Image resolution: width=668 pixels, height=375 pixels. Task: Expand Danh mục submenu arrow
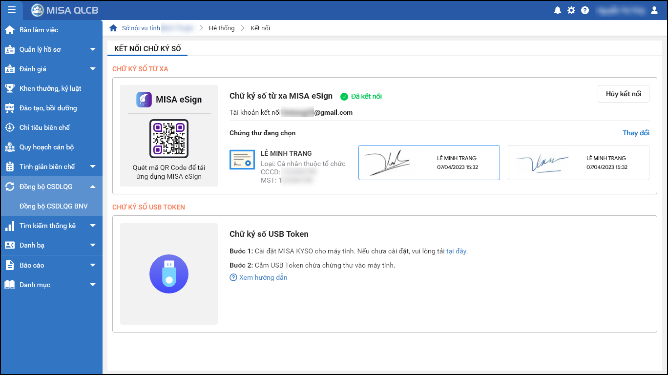tap(93, 285)
